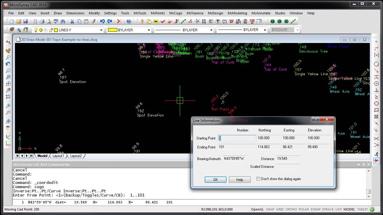Image resolution: width=383 pixels, height=215 pixels.
Task: Toggle TABLET mode in status bar
Action: pos(362,209)
